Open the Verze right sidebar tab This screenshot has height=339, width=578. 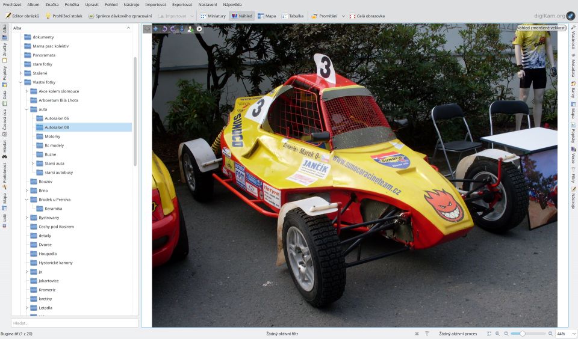point(573,155)
